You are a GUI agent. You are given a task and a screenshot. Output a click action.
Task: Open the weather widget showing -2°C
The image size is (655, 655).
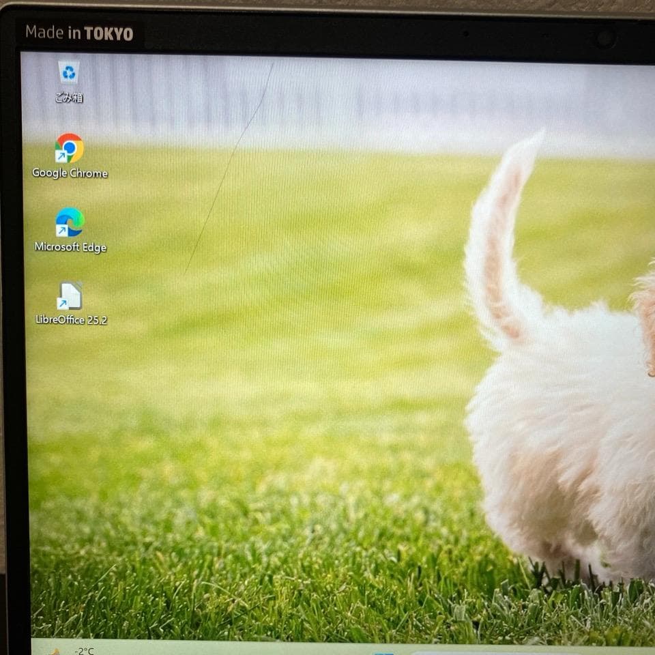point(75,650)
